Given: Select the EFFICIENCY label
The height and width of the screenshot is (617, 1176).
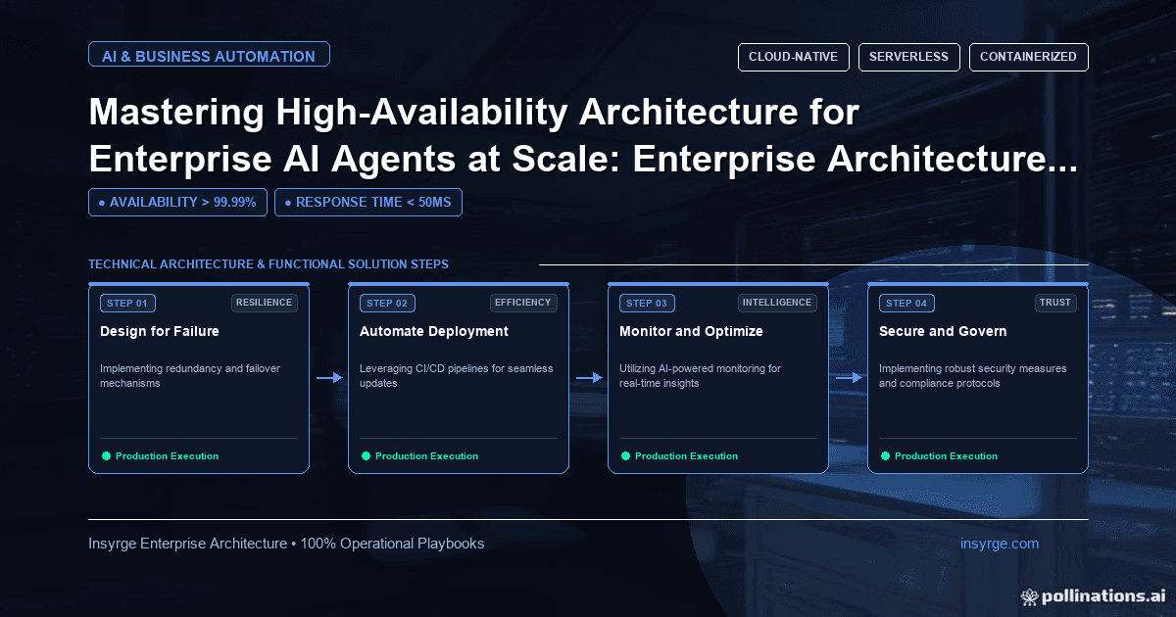Looking at the screenshot, I should (523, 303).
